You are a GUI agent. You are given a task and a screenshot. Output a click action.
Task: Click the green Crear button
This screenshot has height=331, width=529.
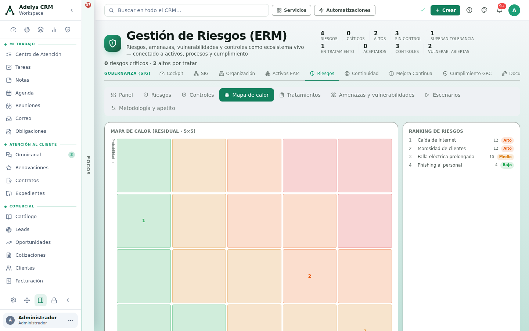[x=445, y=10]
